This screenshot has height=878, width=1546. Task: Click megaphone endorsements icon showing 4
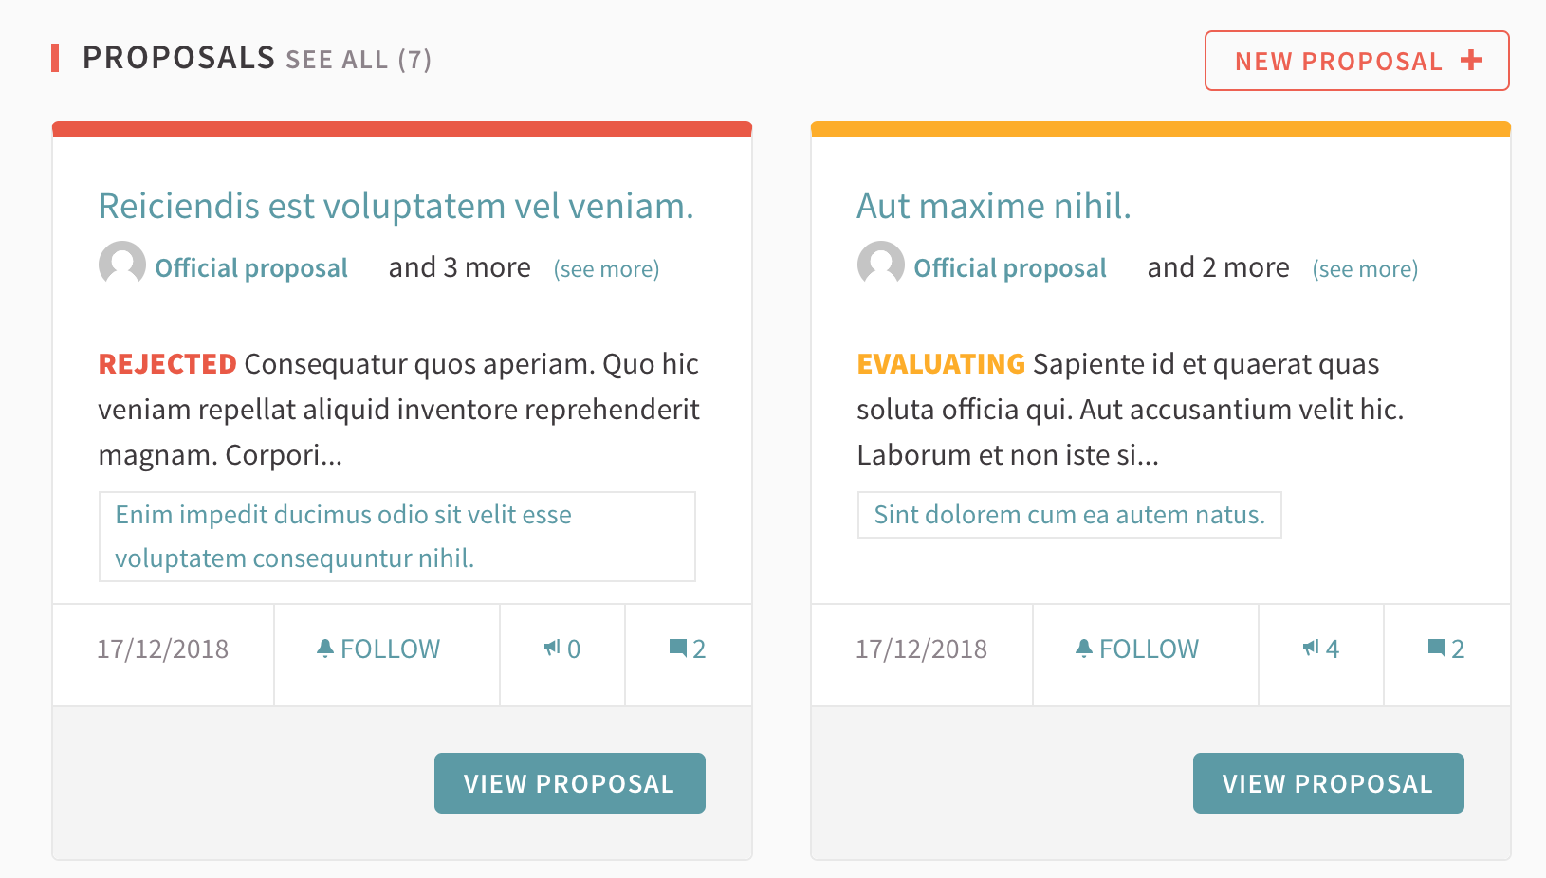[x=1311, y=649]
